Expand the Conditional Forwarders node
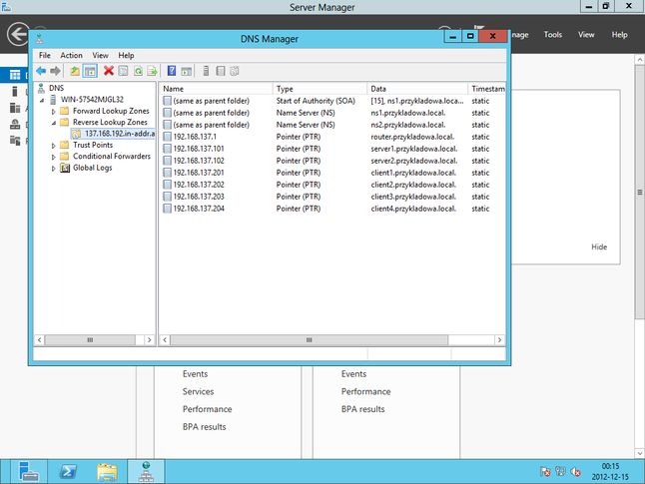 54,157
